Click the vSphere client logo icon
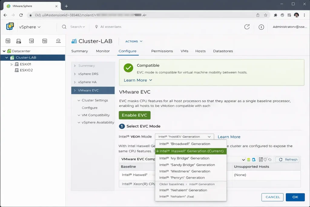310x207 pixels. [10, 26]
